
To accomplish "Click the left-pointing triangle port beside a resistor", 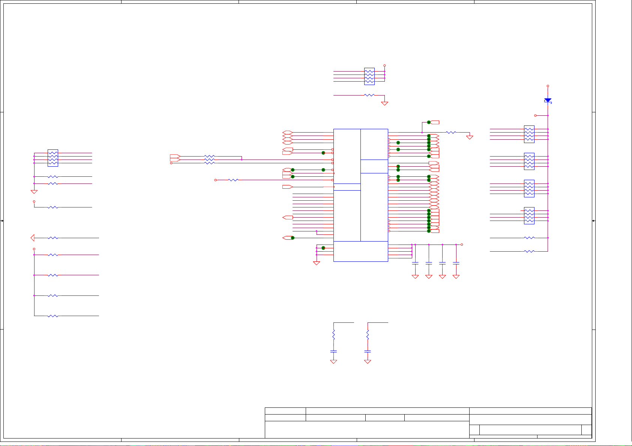I will coord(33,238).
